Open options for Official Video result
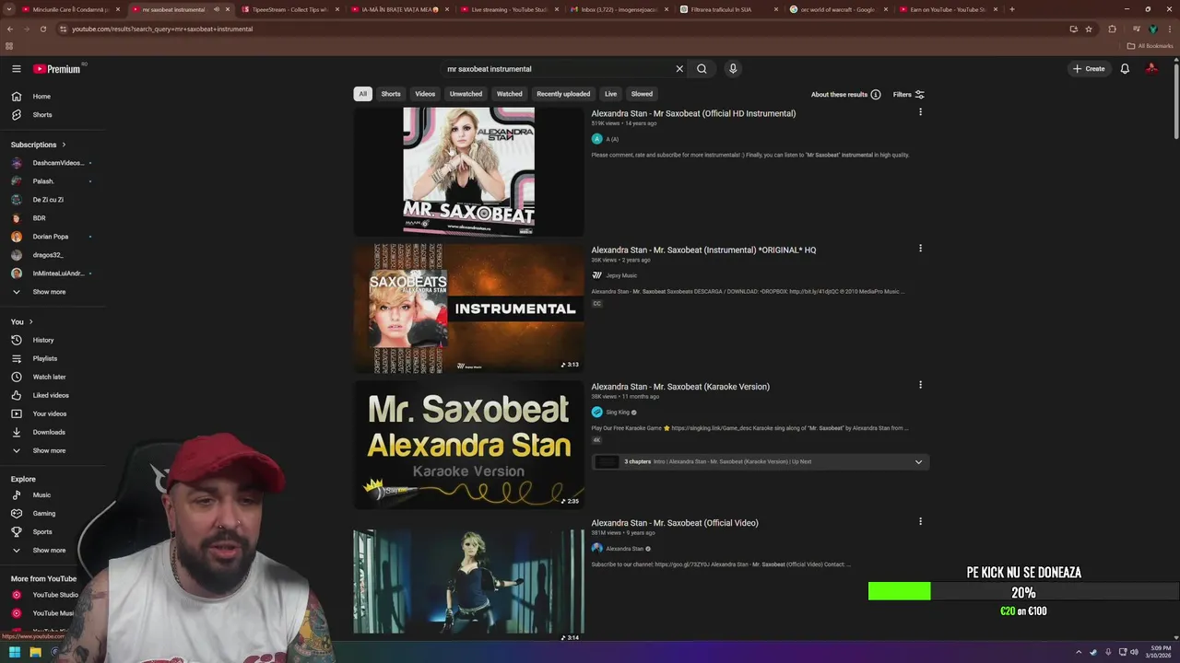Image resolution: width=1180 pixels, height=663 pixels. pos(920,521)
